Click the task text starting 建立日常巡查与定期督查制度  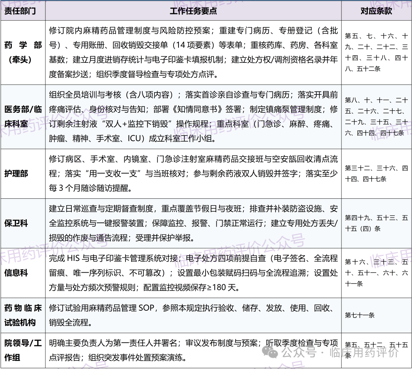click(193, 223)
